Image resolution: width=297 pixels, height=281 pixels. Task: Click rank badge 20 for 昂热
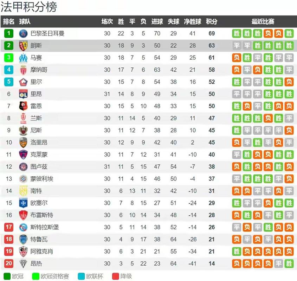9,263
